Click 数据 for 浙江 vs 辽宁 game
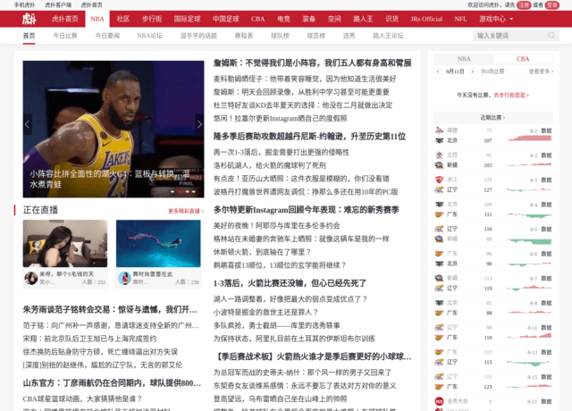 click(546, 180)
